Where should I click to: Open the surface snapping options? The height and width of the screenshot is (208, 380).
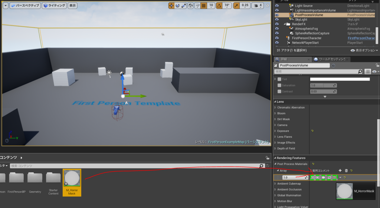(197, 6)
